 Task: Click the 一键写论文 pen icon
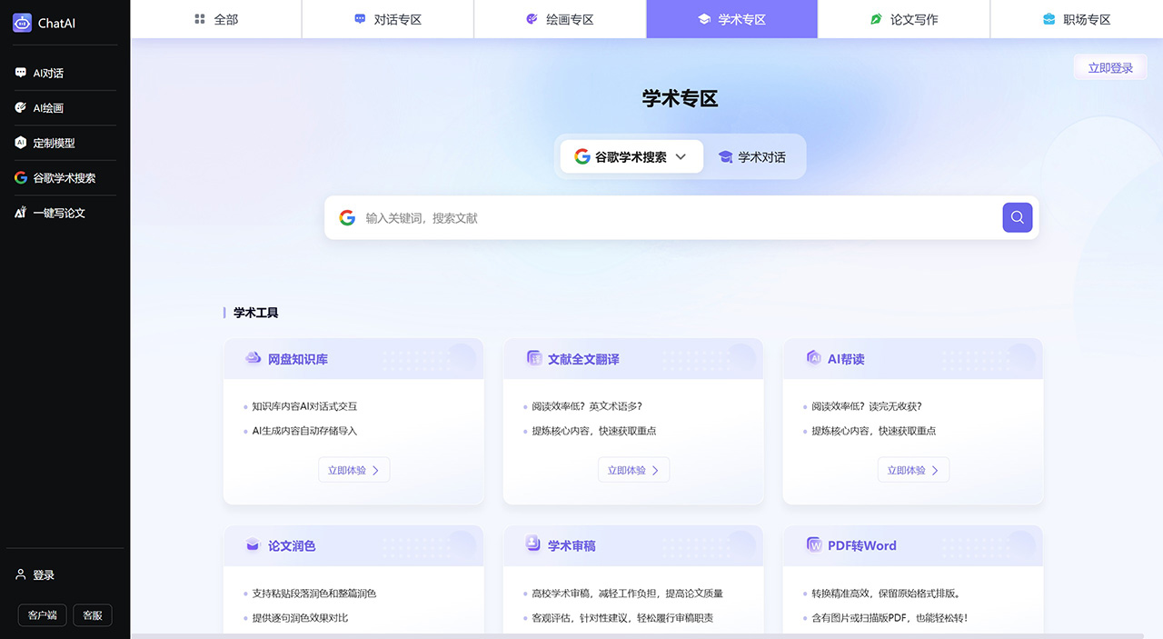click(x=22, y=213)
